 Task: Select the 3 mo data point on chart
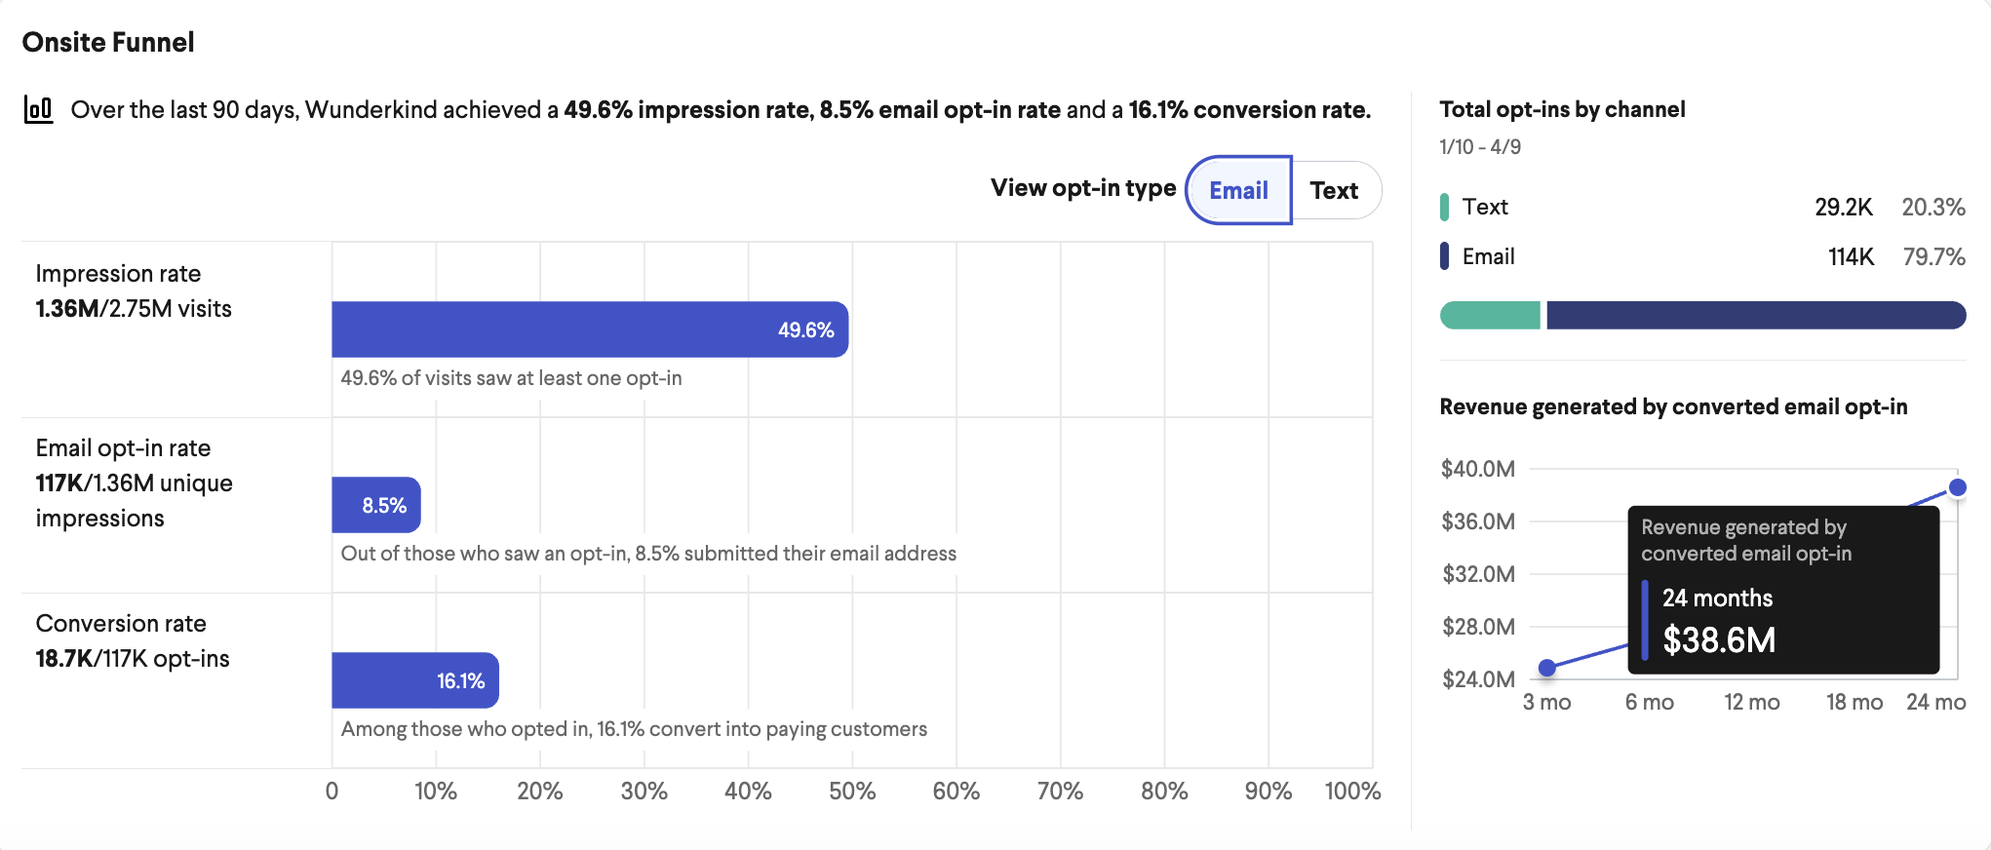(x=1547, y=668)
